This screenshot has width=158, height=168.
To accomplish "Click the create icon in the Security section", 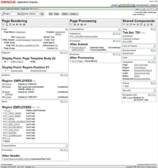I will coord(155,91).
